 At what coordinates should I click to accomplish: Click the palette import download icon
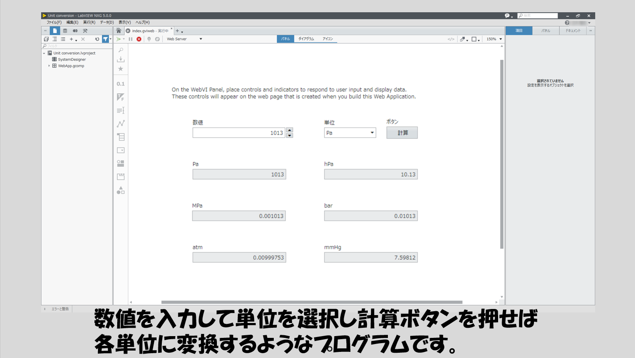pos(121,59)
